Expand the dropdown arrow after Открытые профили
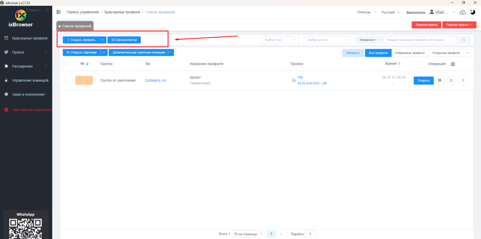 pos(467,53)
